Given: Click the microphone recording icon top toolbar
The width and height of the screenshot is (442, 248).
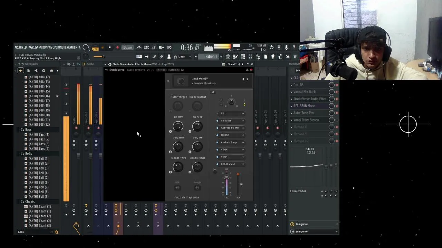Looking at the screenshot, I should (286, 48).
